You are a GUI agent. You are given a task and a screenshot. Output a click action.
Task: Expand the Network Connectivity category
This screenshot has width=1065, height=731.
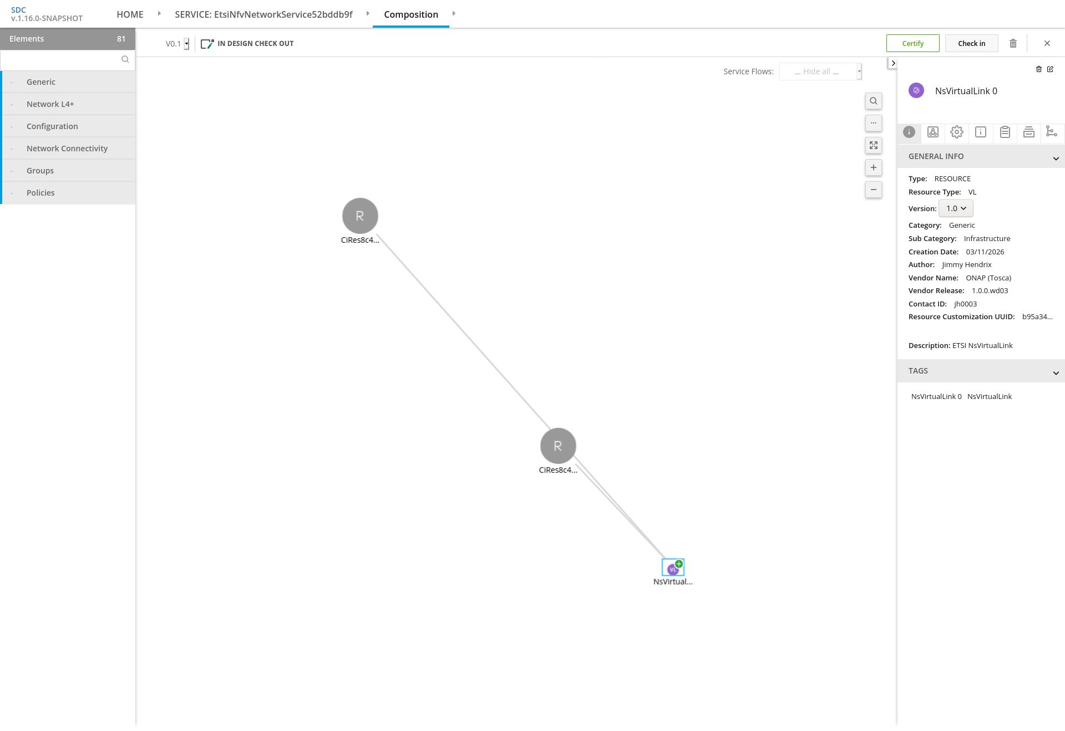click(67, 149)
